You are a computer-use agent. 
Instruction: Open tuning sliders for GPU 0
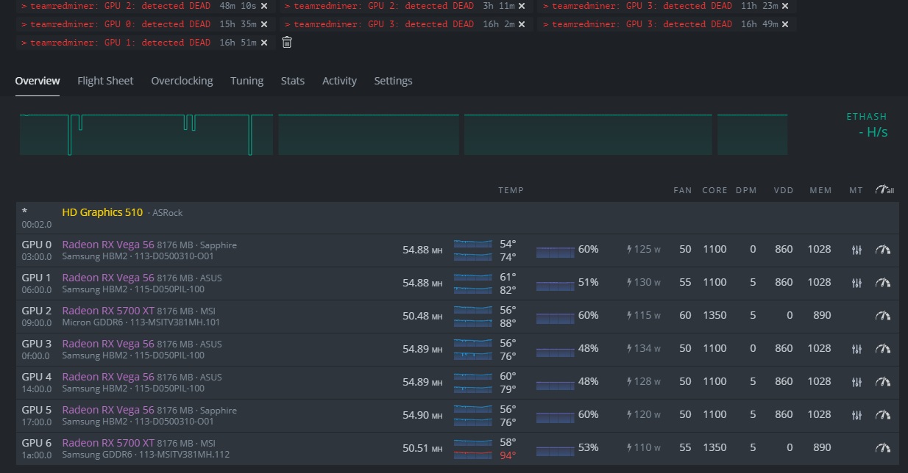point(856,250)
